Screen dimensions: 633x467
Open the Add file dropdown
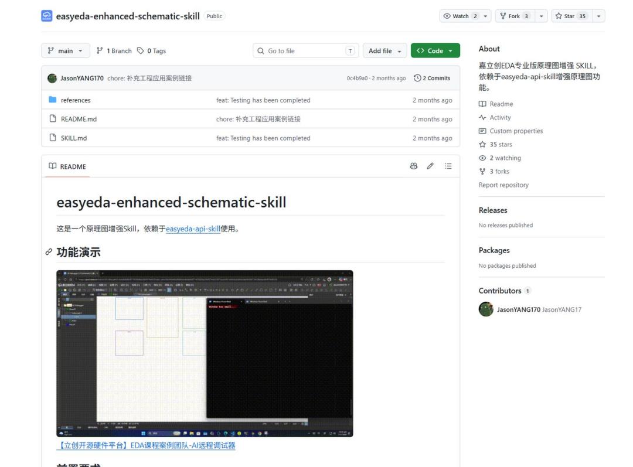(x=384, y=51)
